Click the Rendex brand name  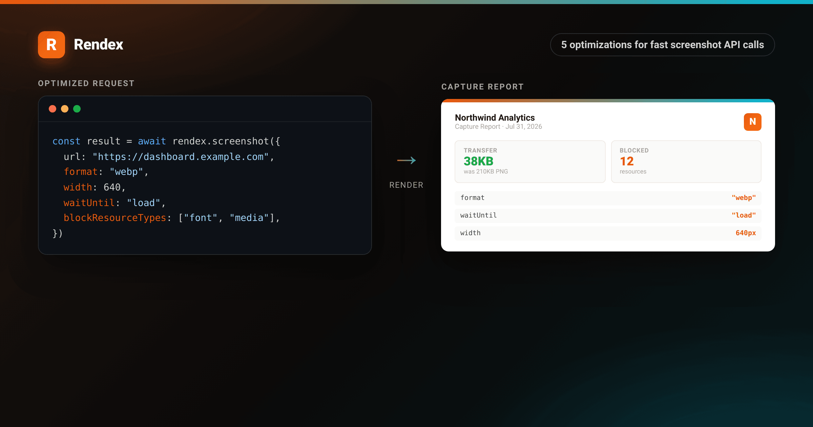tap(99, 44)
